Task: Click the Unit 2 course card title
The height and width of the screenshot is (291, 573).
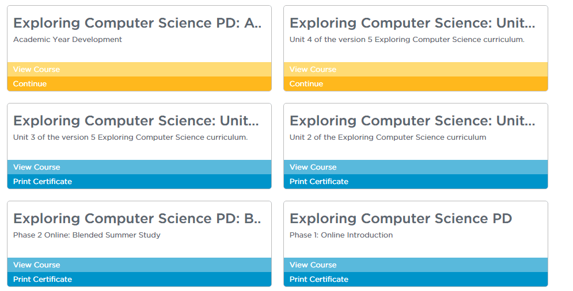Action: [412, 121]
